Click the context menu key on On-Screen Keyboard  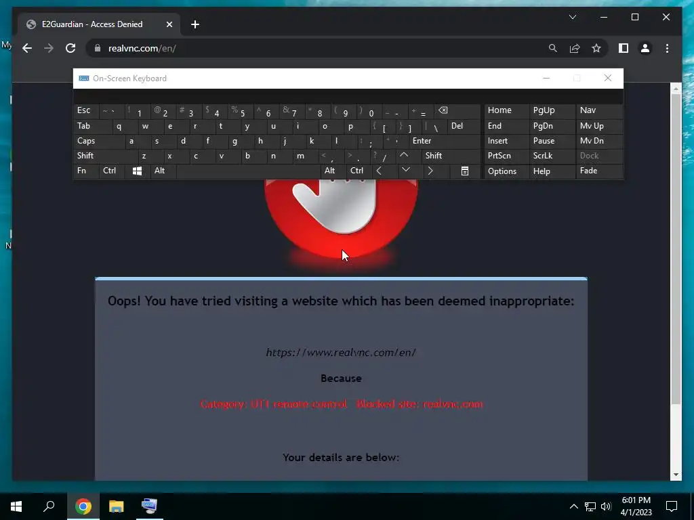tap(465, 171)
